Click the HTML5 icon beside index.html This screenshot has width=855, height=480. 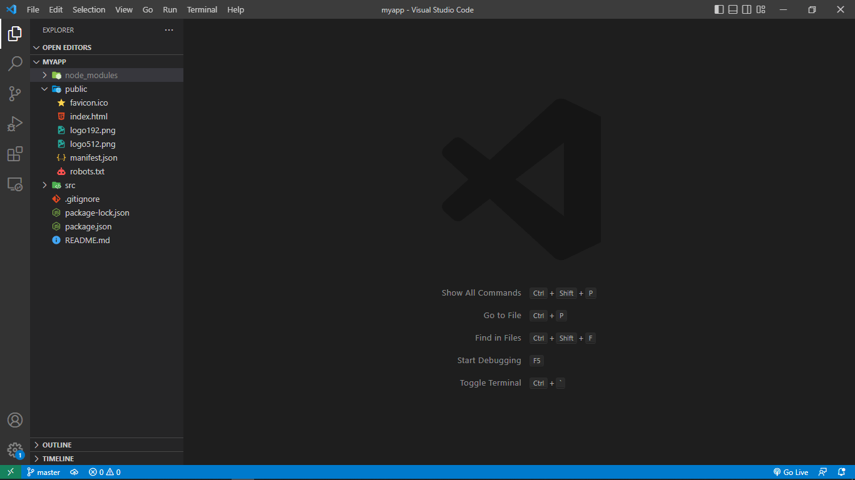point(61,116)
